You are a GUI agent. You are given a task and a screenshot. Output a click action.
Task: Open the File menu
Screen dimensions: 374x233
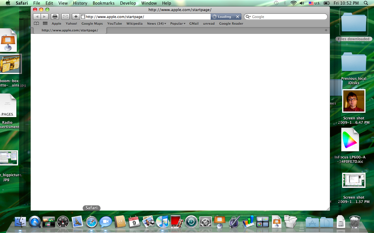[37, 3]
